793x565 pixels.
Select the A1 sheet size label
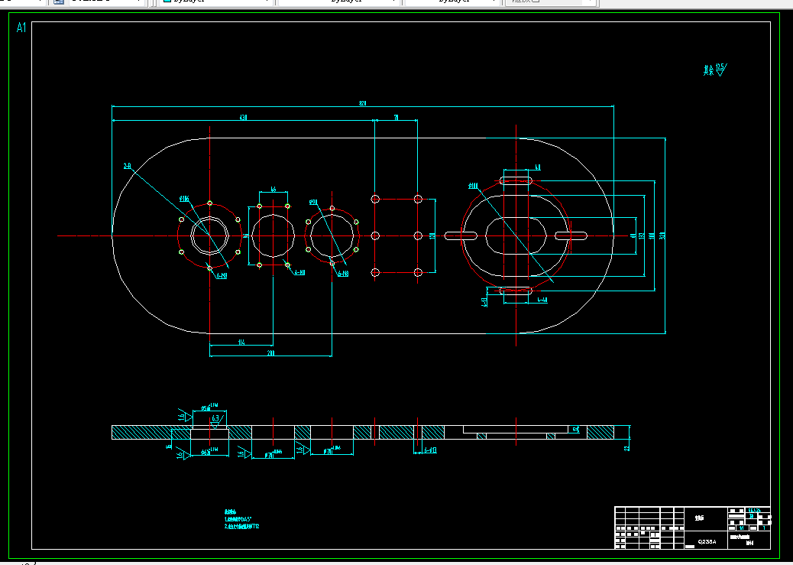pos(21,28)
